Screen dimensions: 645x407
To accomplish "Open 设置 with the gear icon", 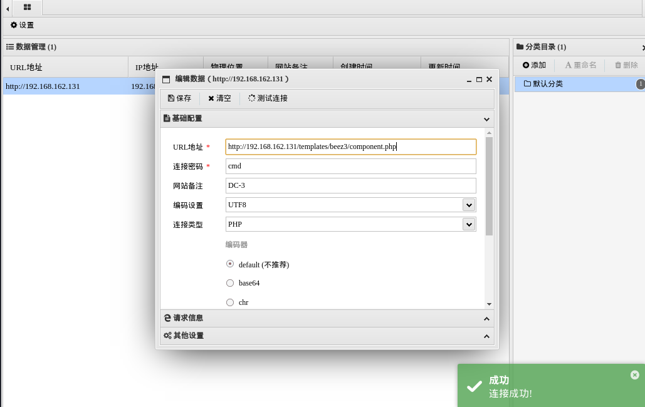I will 22,25.
